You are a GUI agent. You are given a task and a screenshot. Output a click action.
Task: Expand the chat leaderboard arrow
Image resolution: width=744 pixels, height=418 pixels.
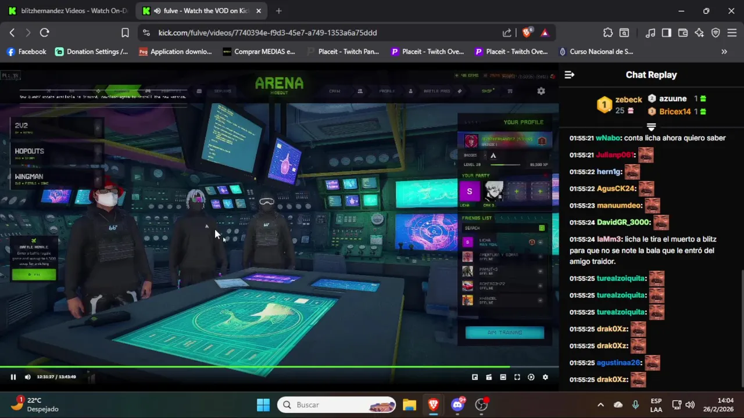651,127
